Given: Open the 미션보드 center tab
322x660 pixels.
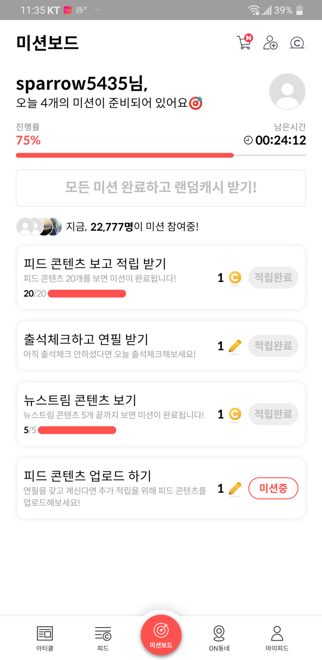Looking at the screenshot, I should pyautogui.click(x=161, y=635).
